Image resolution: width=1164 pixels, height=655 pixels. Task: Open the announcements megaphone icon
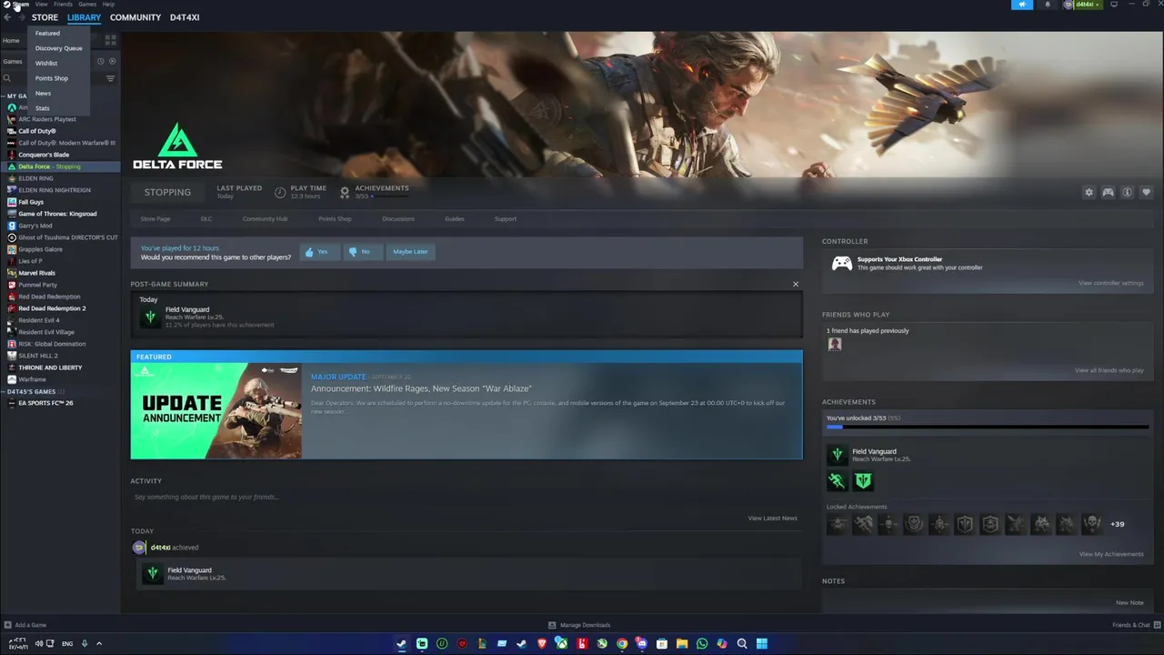pyautogui.click(x=1022, y=5)
